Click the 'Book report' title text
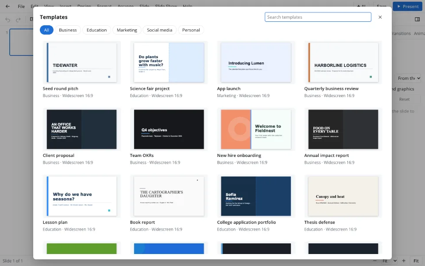The width and height of the screenshot is (425, 266). 142,222
